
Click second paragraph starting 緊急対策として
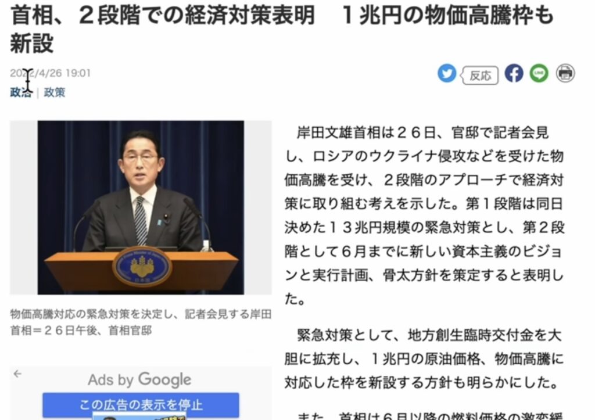coord(425,358)
